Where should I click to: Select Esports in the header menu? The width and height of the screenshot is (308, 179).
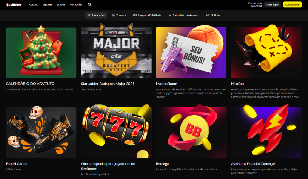[x=61, y=5]
